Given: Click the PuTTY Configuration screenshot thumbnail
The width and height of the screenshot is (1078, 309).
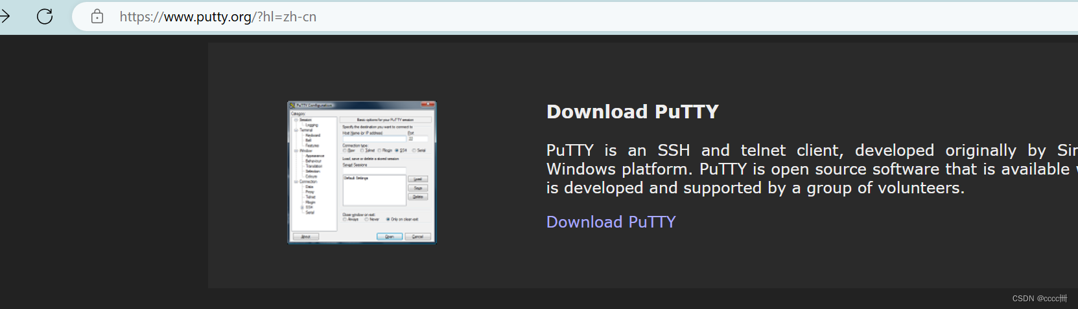Looking at the screenshot, I should [362, 172].
